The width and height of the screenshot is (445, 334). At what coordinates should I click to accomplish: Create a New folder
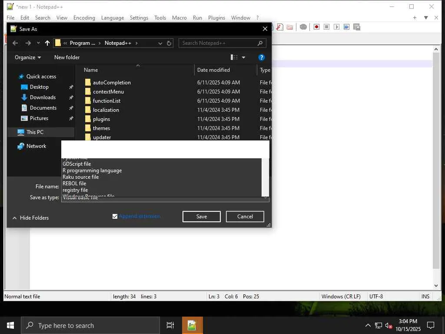click(67, 57)
